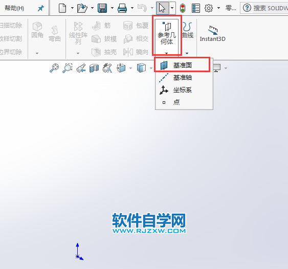This screenshot has width=288, height=269.
Task: Select the 抽壳 (Shell) tool
Action: click(x=104, y=52)
